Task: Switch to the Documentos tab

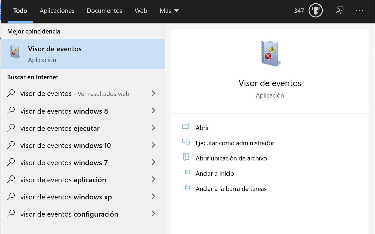Action: tap(104, 11)
